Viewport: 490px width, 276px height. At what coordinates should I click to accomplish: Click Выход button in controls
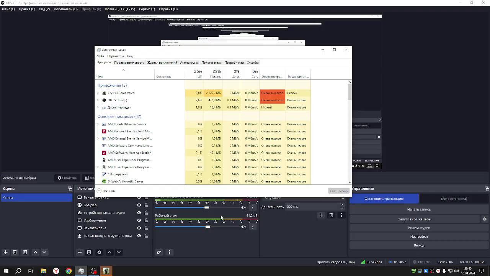(x=419, y=245)
